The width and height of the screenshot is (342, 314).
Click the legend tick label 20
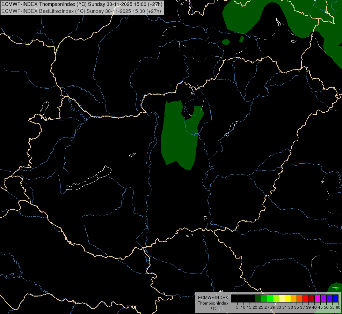click(255, 307)
